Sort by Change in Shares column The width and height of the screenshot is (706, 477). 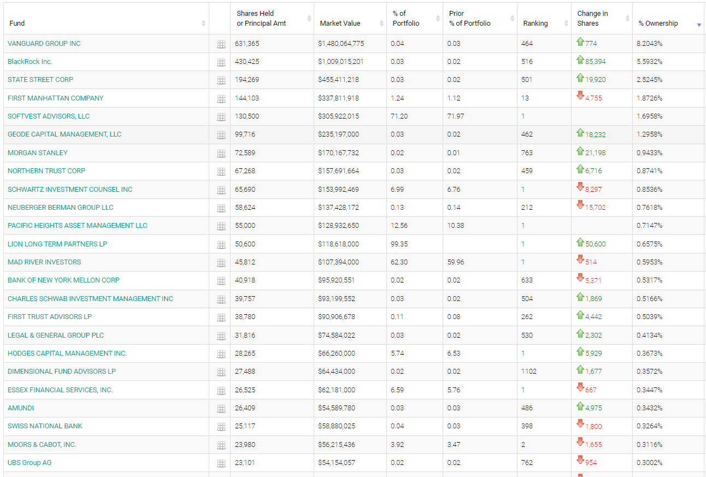(602, 19)
